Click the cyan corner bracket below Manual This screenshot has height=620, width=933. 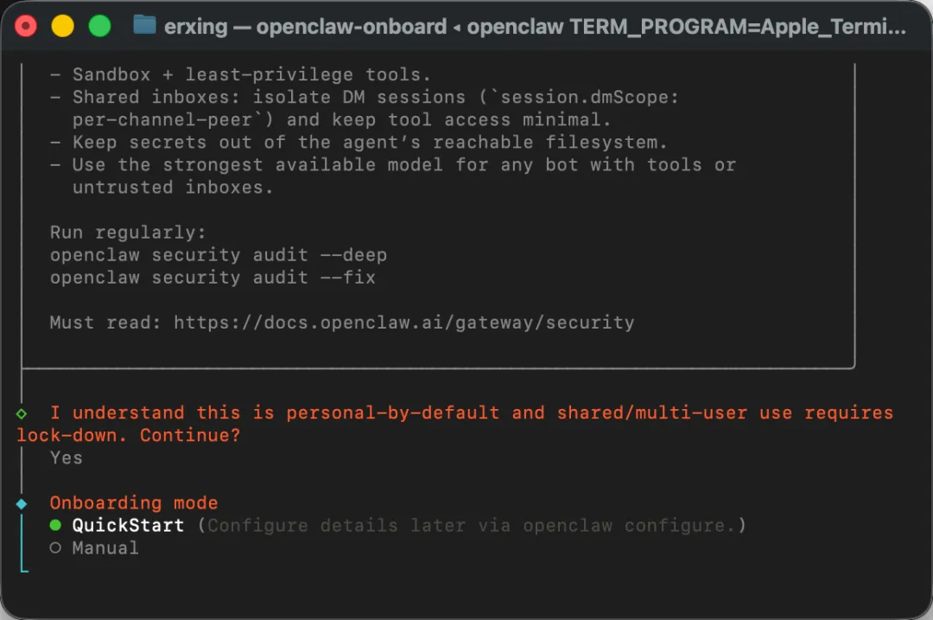[23, 569]
